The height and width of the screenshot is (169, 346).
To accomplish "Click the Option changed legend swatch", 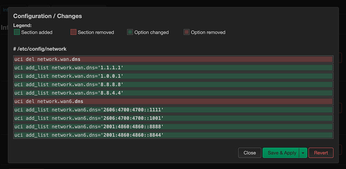I will coord(130,32).
